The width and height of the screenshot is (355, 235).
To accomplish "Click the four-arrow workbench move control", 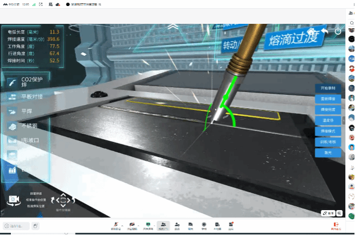I will coord(63,200).
